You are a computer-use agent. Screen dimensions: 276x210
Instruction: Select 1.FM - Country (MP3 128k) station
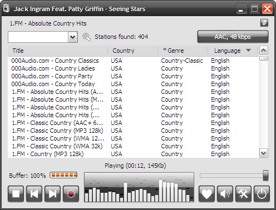click(133, 154)
